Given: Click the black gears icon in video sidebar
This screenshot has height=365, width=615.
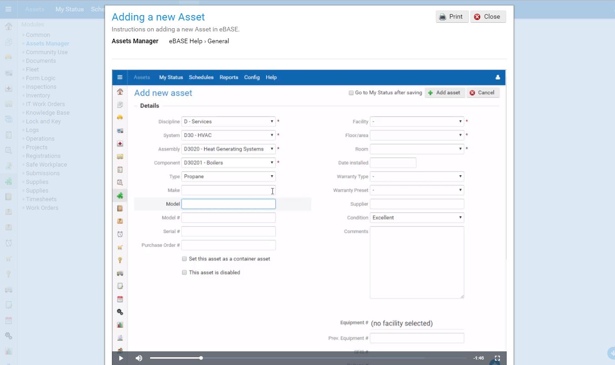Looking at the screenshot, I should point(120,312).
